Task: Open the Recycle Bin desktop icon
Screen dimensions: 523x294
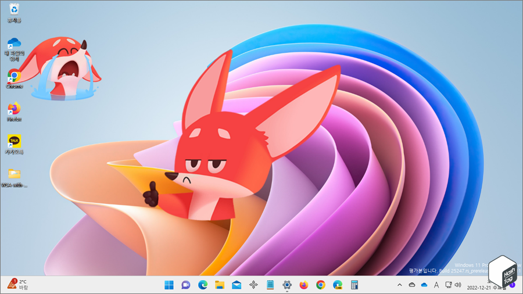Action: (14, 13)
